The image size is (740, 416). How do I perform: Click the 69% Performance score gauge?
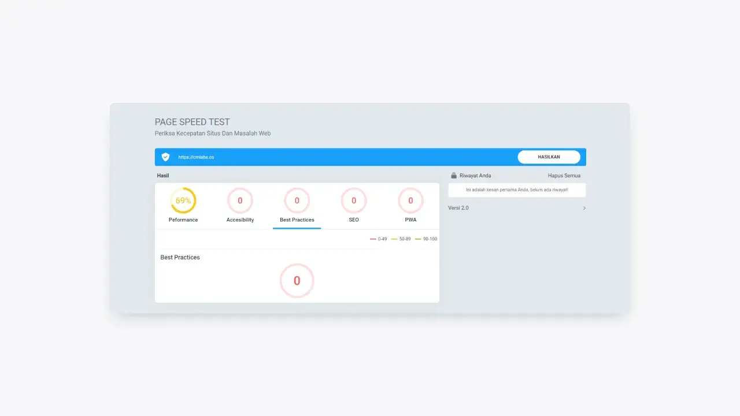click(183, 201)
